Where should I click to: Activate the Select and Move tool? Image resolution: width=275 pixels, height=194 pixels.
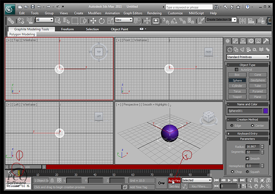[93, 21]
